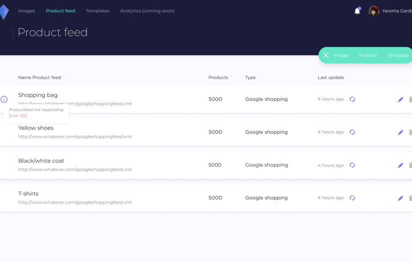Edit the Shopping bag feed
412x262 pixels.
pyautogui.click(x=401, y=99)
